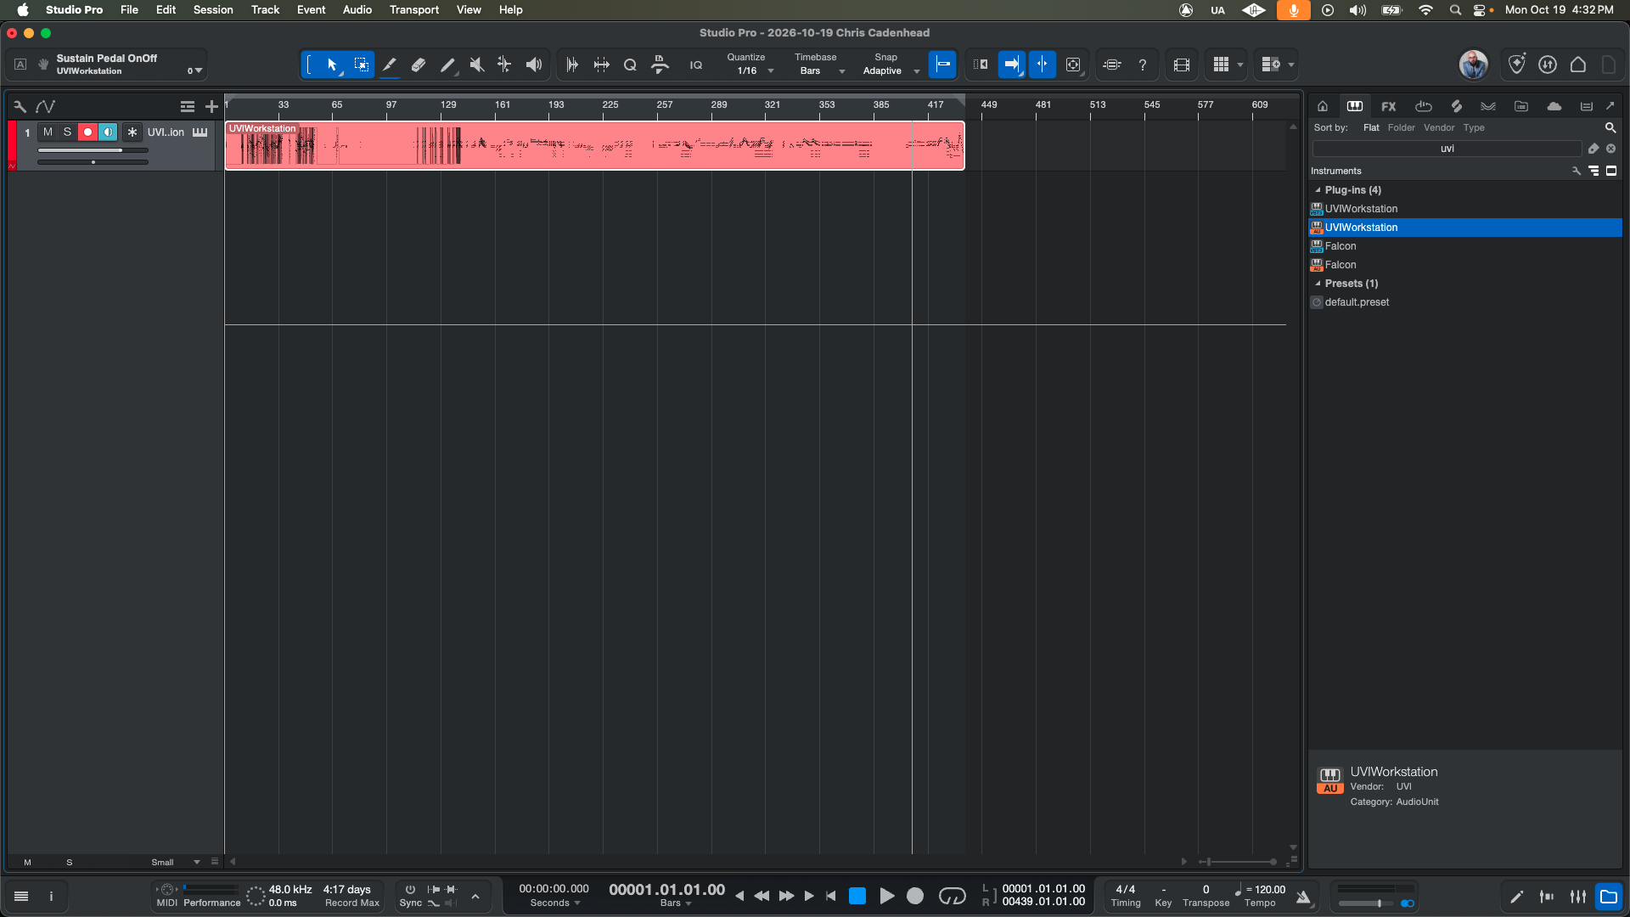Screen dimensions: 1630x917
Task: Open the track list wrench settings
Action: [20, 106]
